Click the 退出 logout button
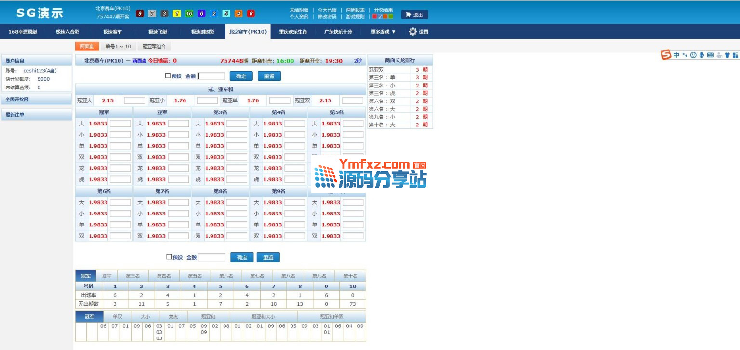 pos(414,15)
